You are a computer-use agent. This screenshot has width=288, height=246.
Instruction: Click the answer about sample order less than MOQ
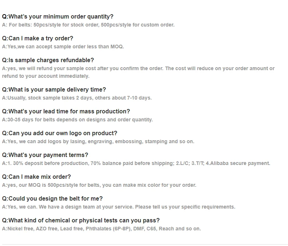click(x=63, y=47)
